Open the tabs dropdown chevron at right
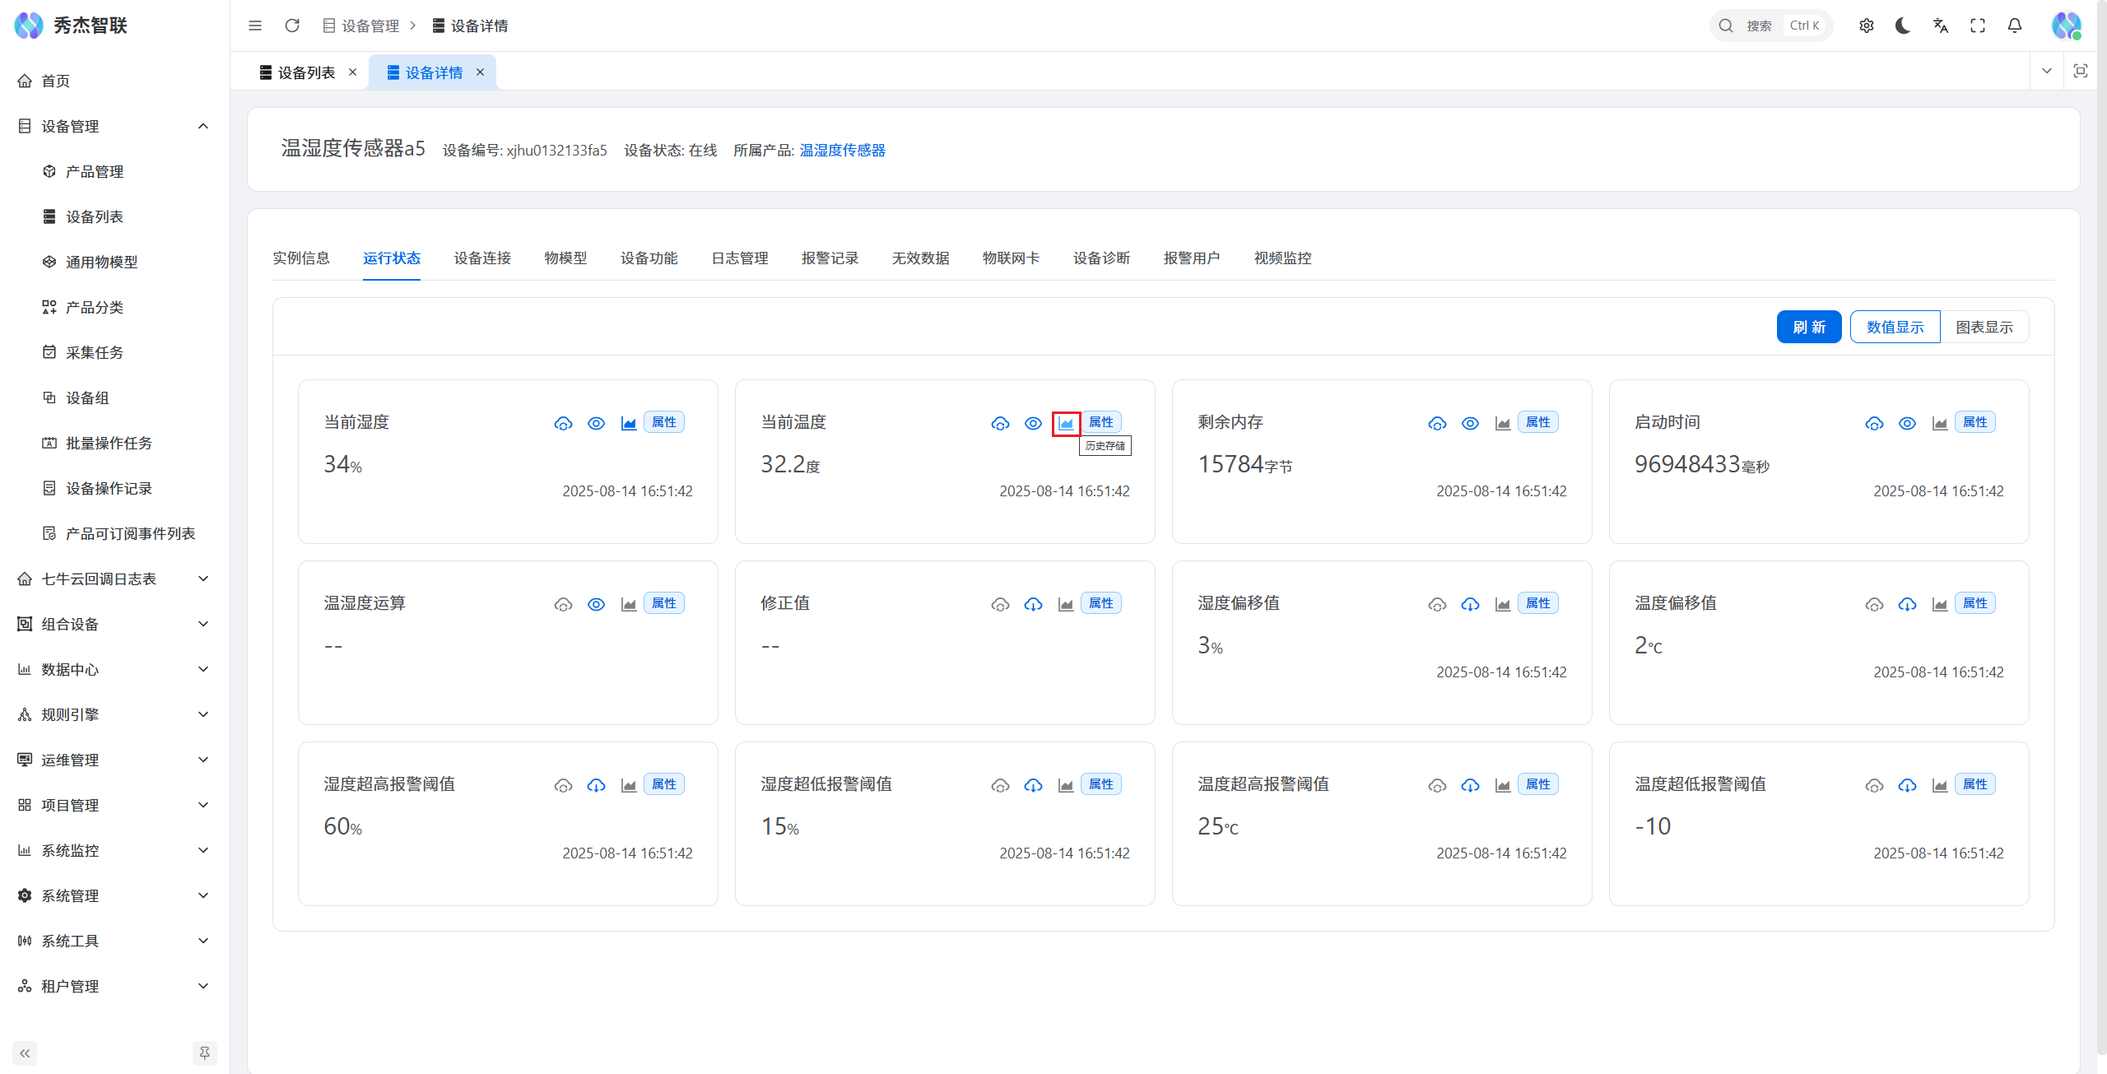The width and height of the screenshot is (2107, 1074). 2046,71
